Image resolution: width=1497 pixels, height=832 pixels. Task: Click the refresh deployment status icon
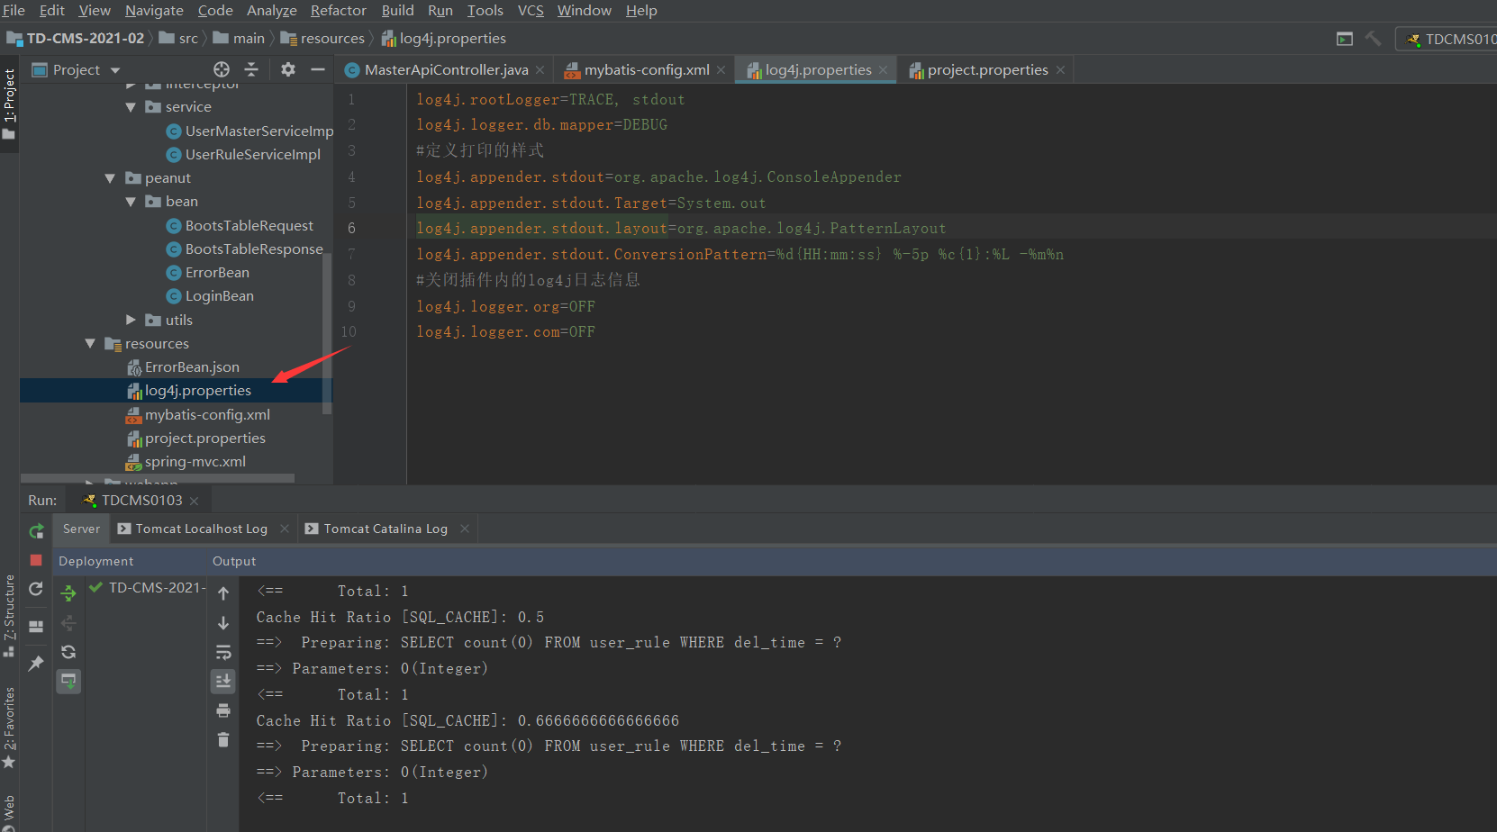68,652
